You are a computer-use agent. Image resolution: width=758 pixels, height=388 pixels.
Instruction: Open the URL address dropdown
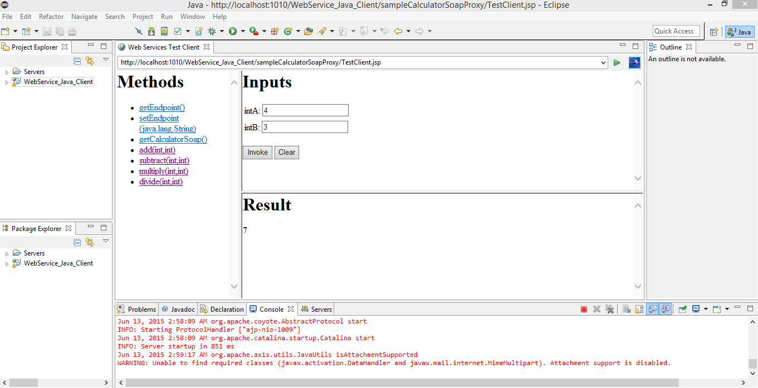604,63
